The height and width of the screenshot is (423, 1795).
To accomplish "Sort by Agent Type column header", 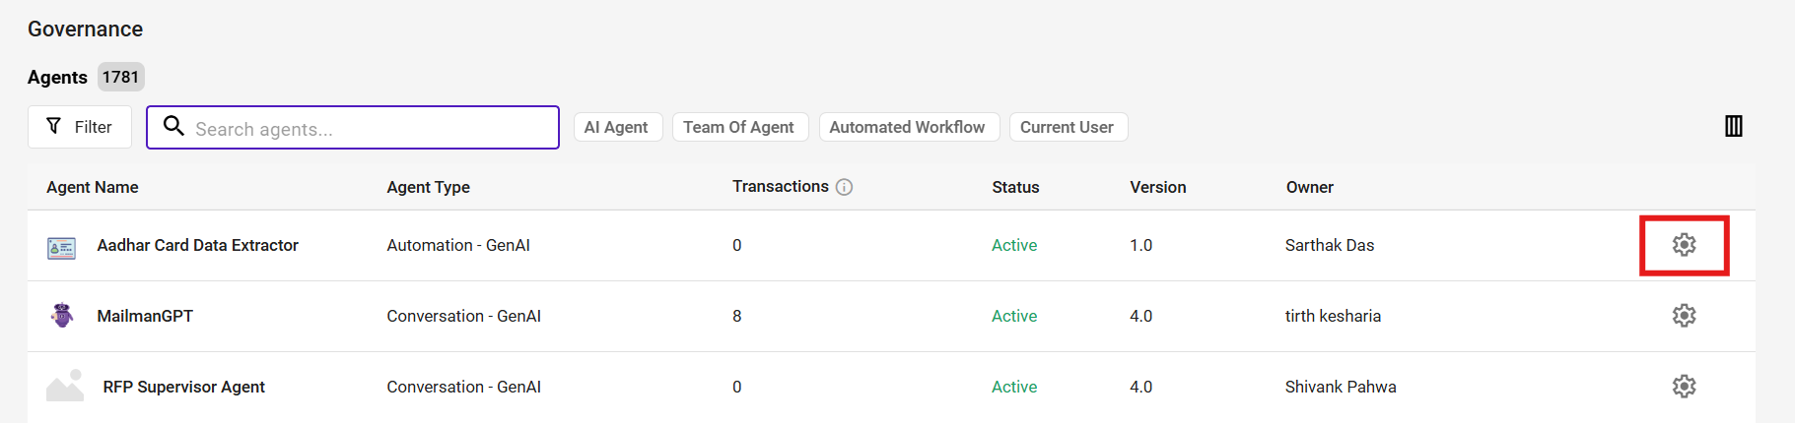I will 428,187.
